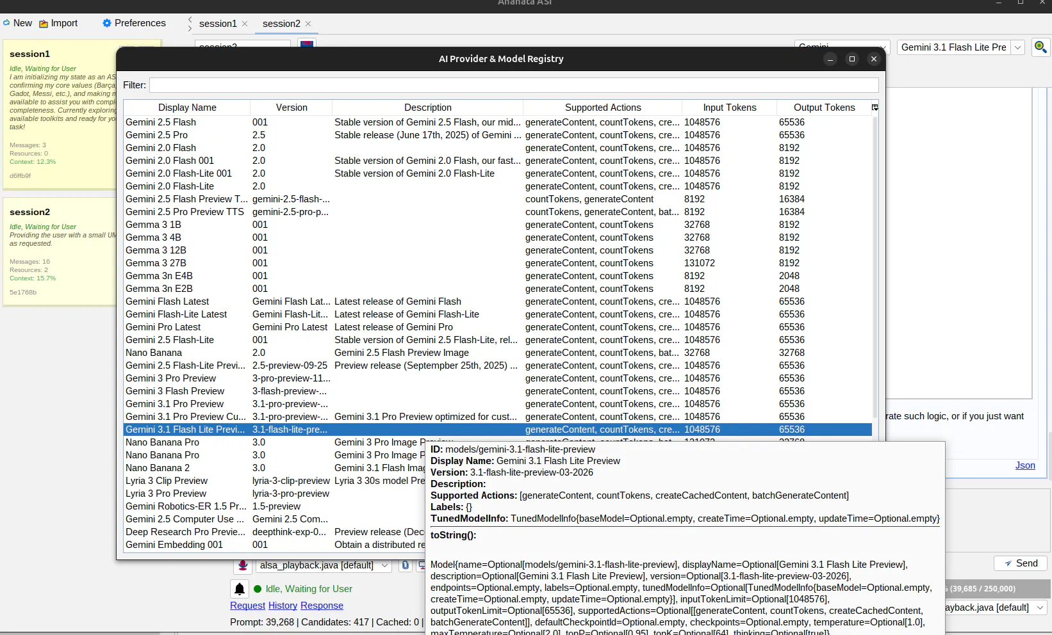Select the Gemini Flash Latest row

pyautogui.click(x=498, y=301)
